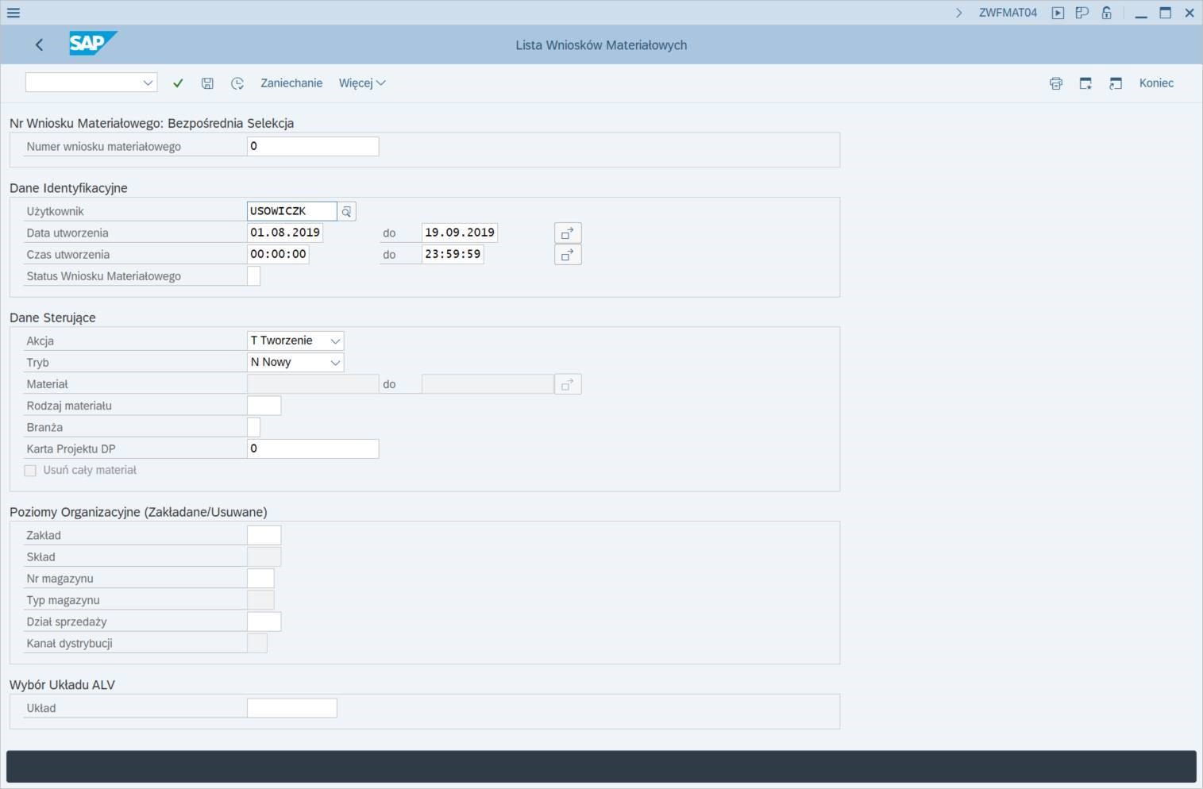Click the Zakład input field

pos(264,536)
